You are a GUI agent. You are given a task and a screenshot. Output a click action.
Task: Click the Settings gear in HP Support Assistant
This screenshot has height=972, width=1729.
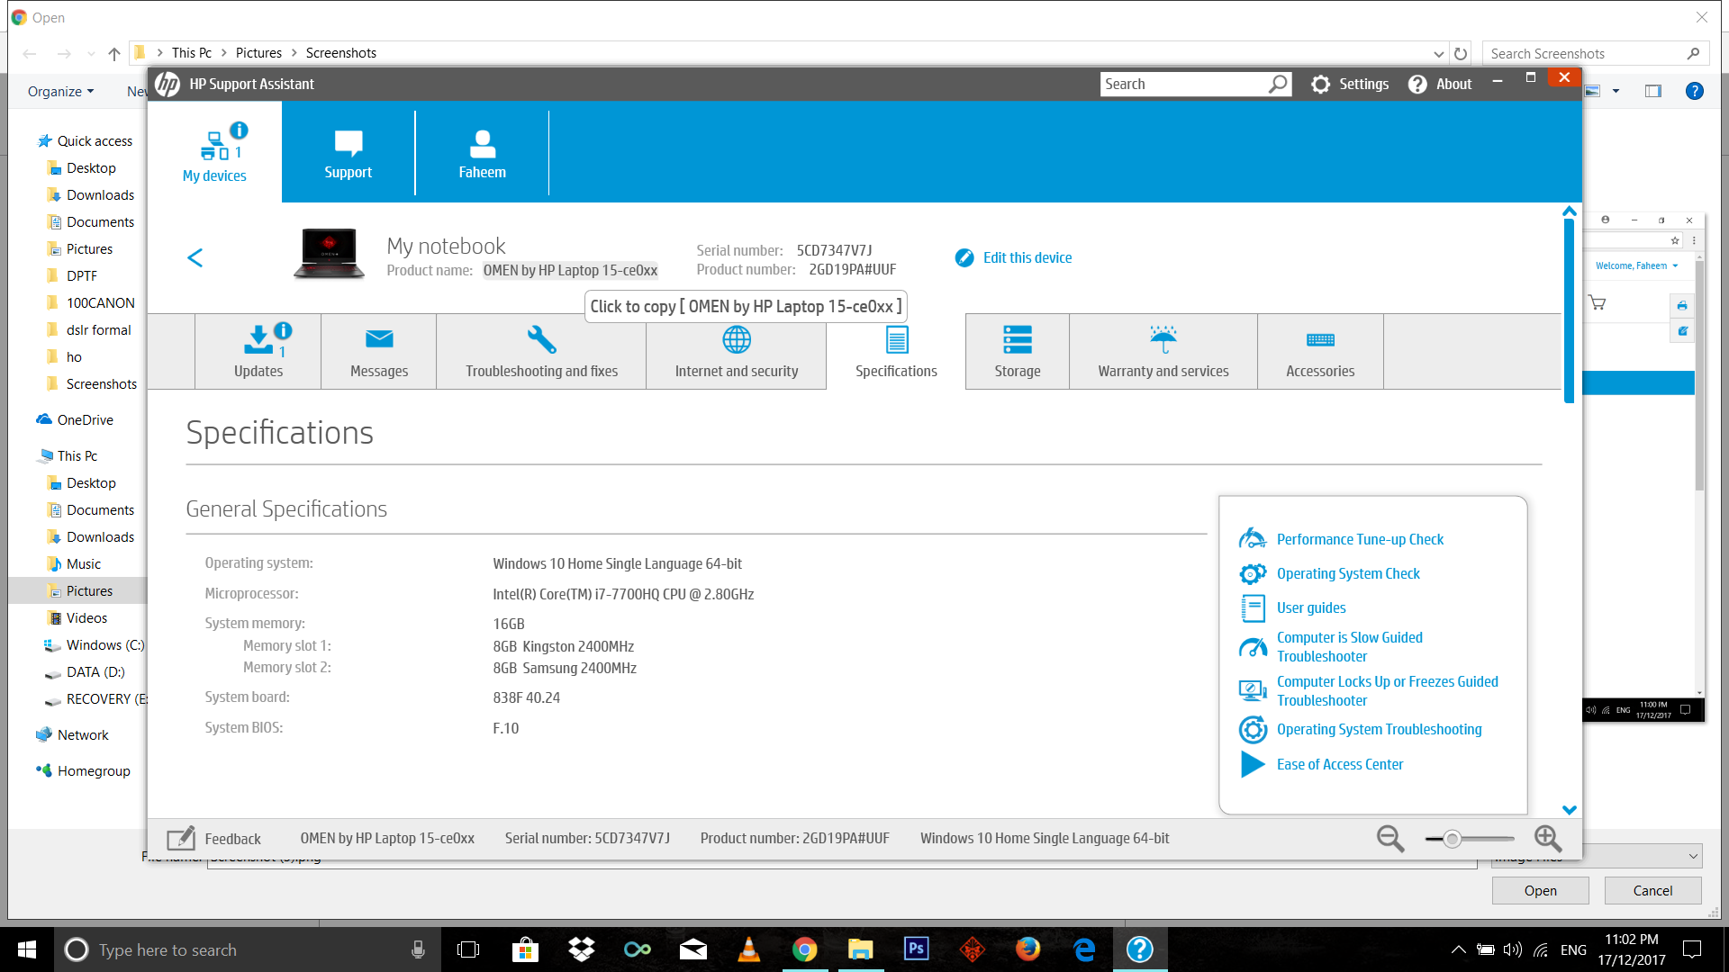tap(1320, 84)
